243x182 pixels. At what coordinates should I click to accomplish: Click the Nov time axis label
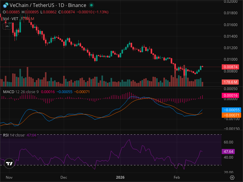click(x=9, y=177)
